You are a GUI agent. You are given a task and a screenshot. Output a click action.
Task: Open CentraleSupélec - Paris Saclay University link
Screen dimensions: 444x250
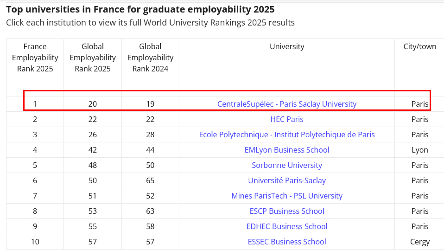pyautogui.click(x=286, y=104)
